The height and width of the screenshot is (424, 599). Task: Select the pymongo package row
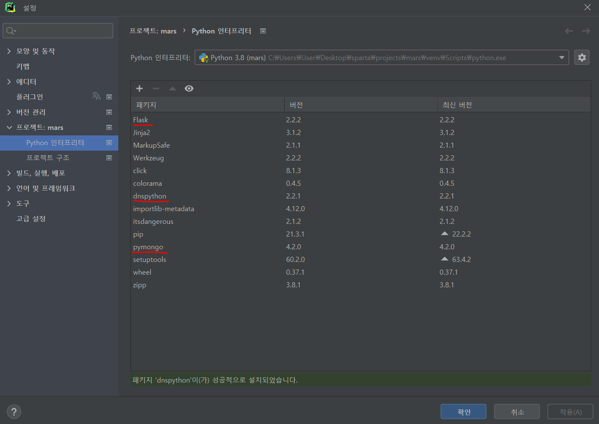(x=361, y=247)
